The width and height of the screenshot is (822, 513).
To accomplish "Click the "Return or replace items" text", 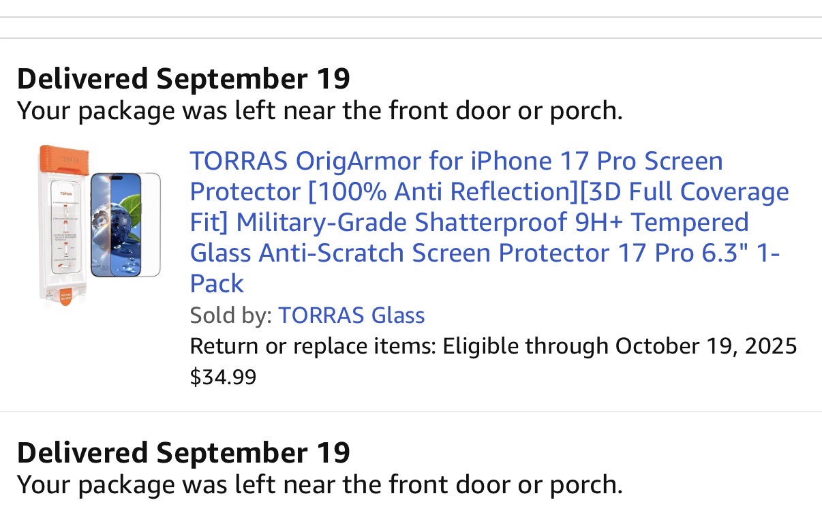I will [312, 346].
